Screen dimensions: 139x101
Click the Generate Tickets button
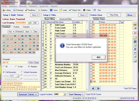tap(28, 94)
